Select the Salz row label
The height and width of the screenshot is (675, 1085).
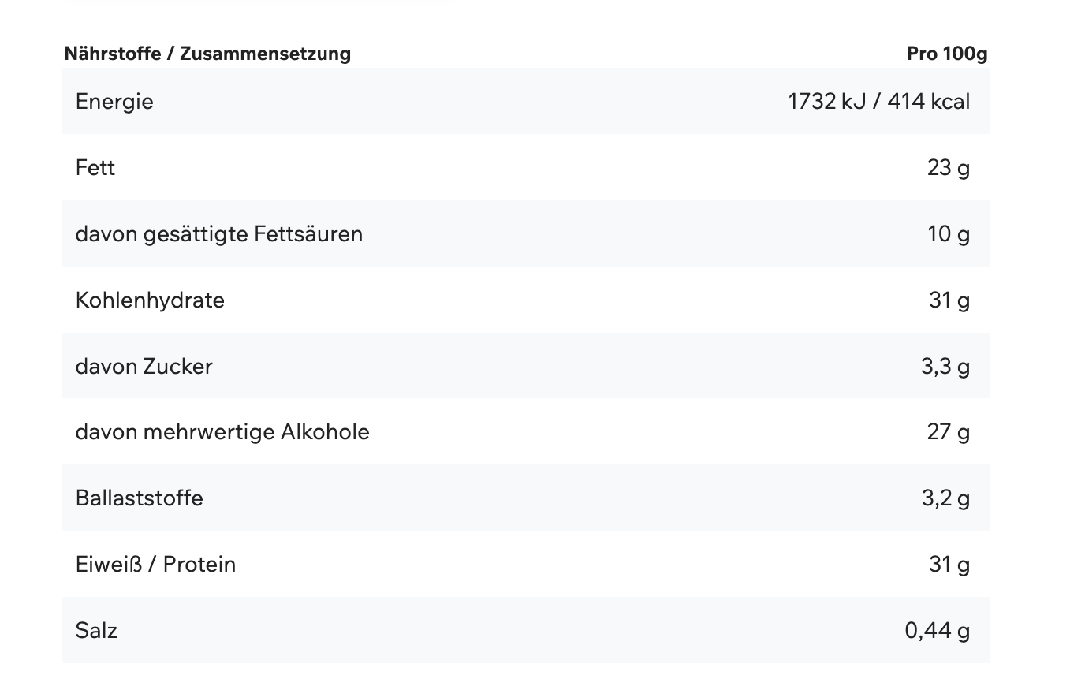[x=96, y=631]
